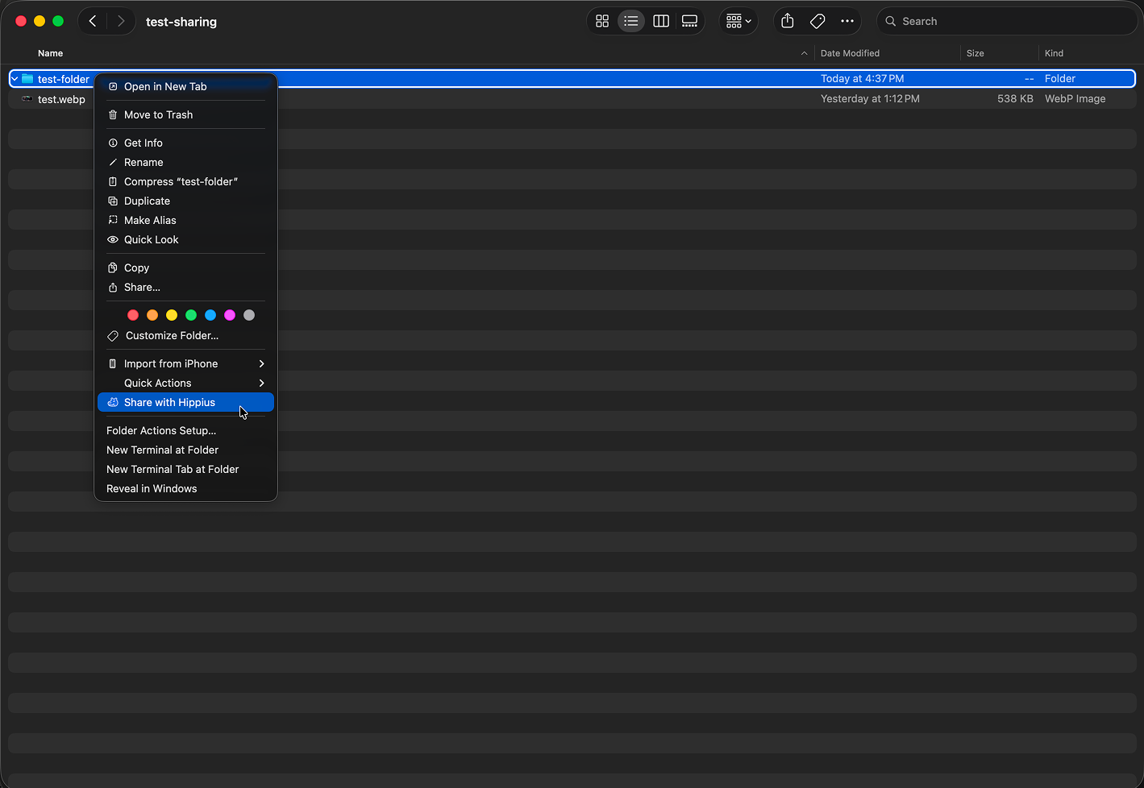Image resolution: width=1144 pixels, height=788 pixels.
Task: Click the Share toolbar icon
Action: coord(788,21)
